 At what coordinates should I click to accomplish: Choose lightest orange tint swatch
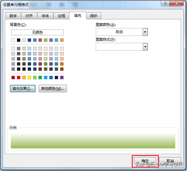tap(62, 49)
